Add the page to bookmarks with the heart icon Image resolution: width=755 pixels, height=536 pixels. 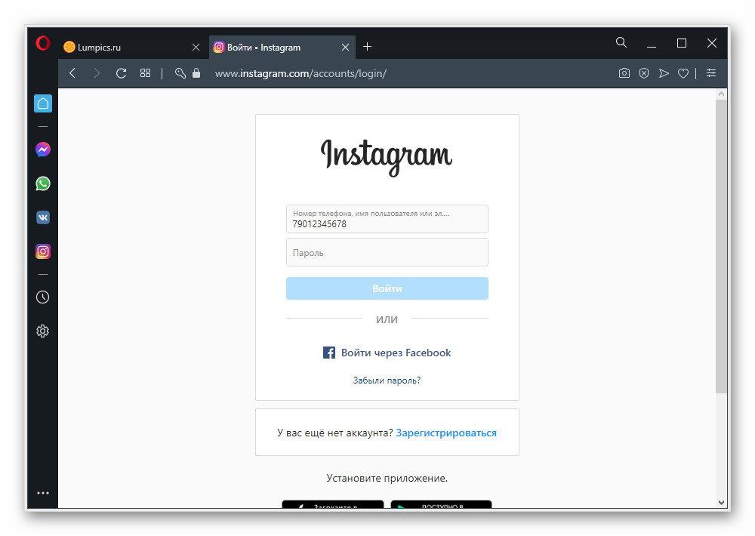tap(683, 73)
